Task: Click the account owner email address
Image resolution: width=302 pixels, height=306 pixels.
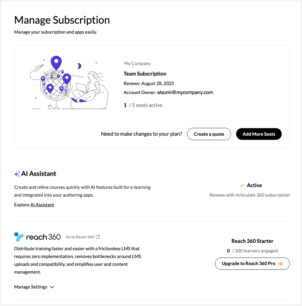Action: click(185, 93)
